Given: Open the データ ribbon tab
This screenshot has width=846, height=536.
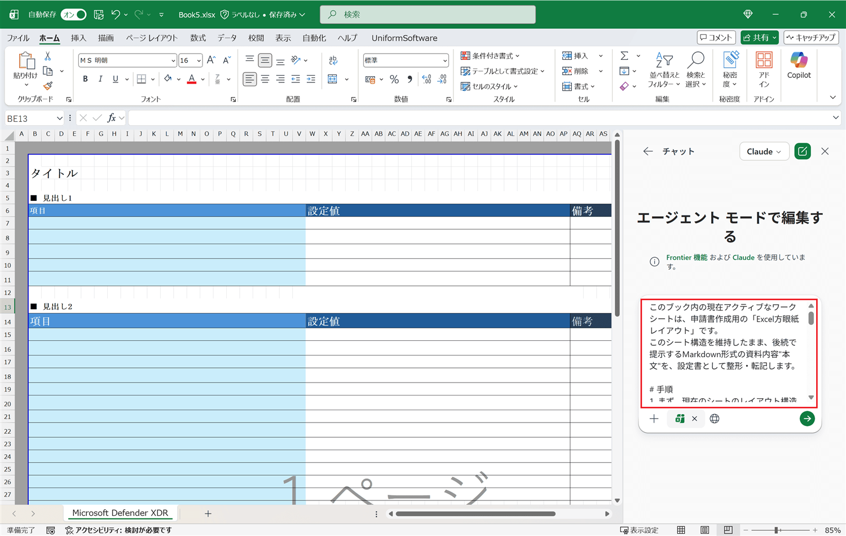Looking at the screenshot, I should 227,38.
